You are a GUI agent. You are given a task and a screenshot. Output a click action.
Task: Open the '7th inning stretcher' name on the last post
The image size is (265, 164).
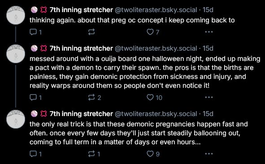pyautogui.click(x=81, y=114)
